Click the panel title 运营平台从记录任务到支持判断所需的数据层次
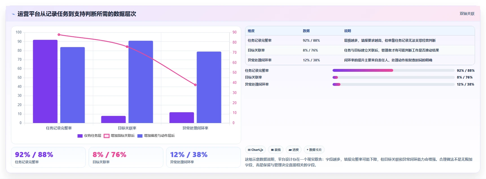 click(x=77, y=14)
